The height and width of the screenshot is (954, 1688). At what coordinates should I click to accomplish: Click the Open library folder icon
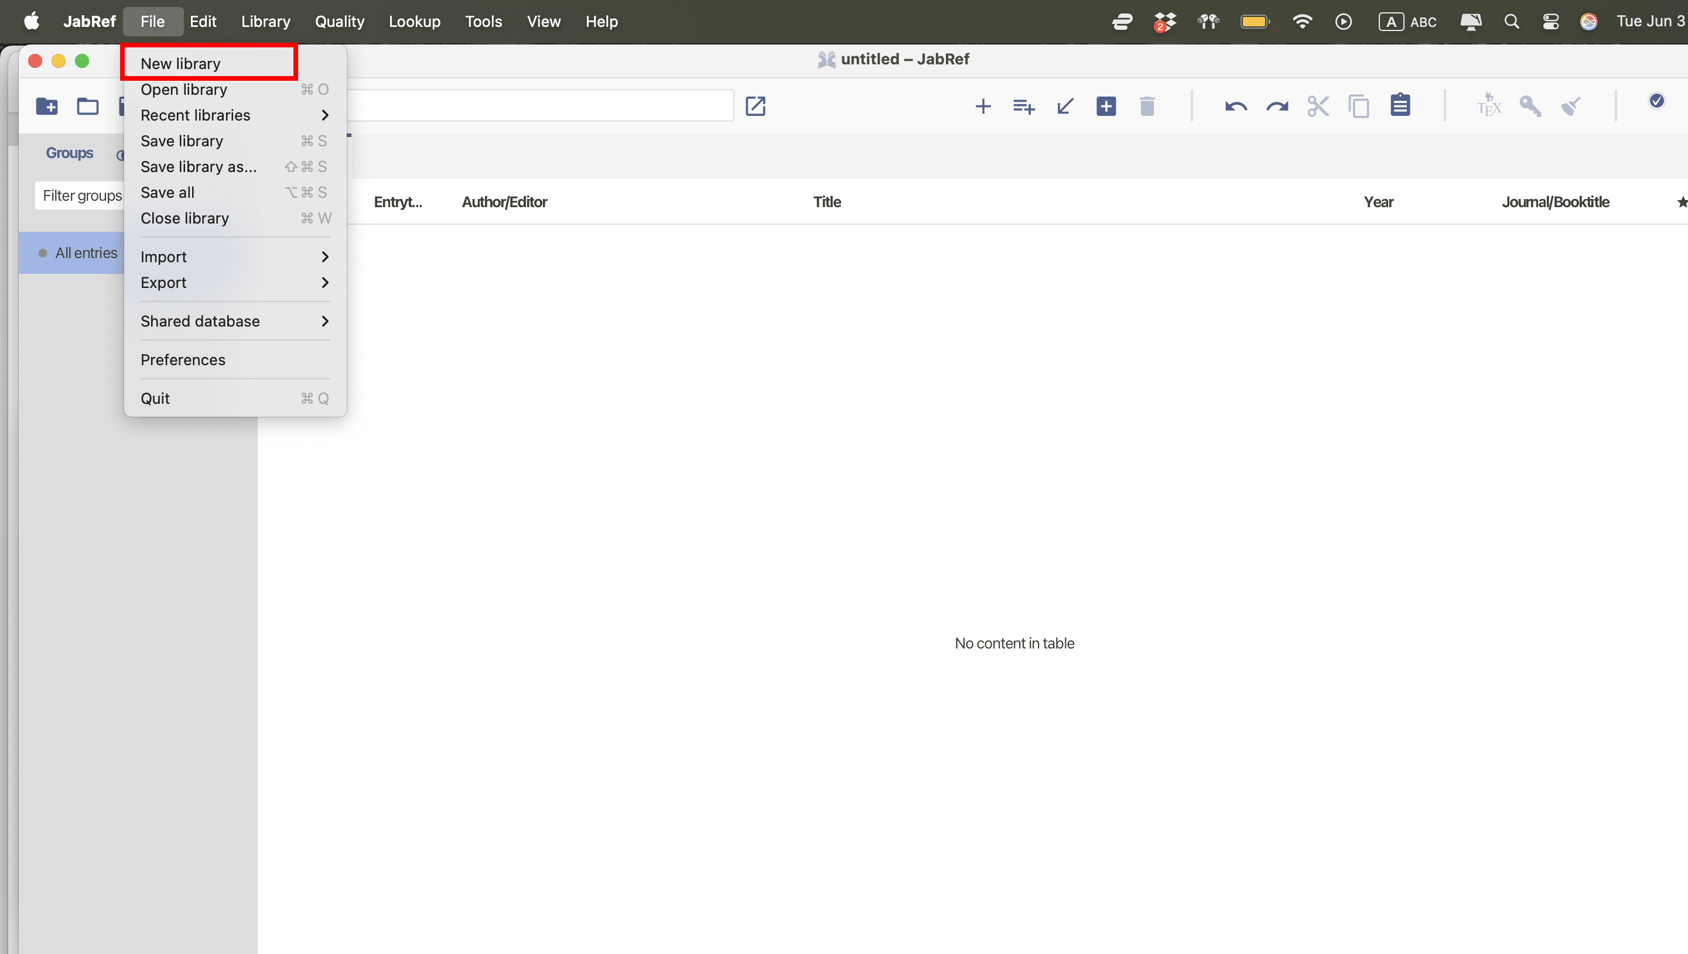(87, 106)
